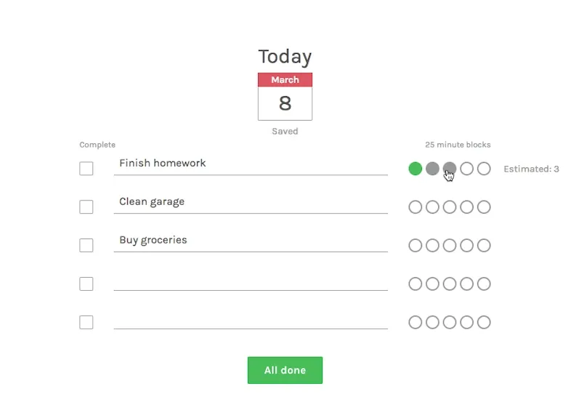Set fourth 25-minute block for Finish homework
571x410 pixels.
pos(467,169)
